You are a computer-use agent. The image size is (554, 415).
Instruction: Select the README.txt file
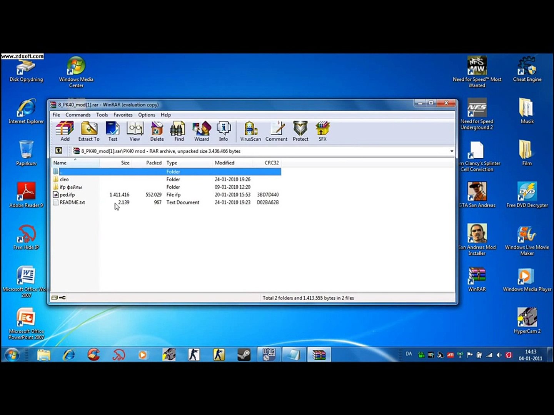(x=72, y=203)
